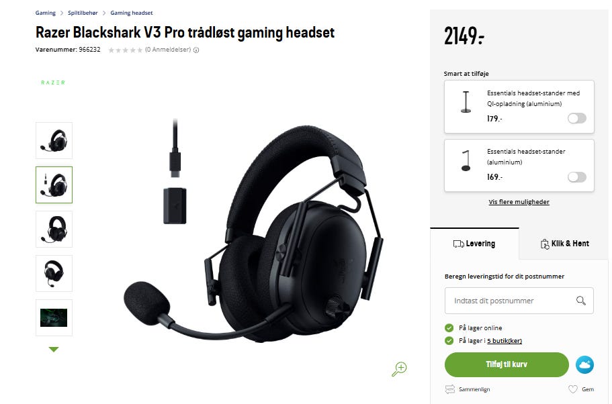Click the search icon in the postnummer field

coord(581,300)
